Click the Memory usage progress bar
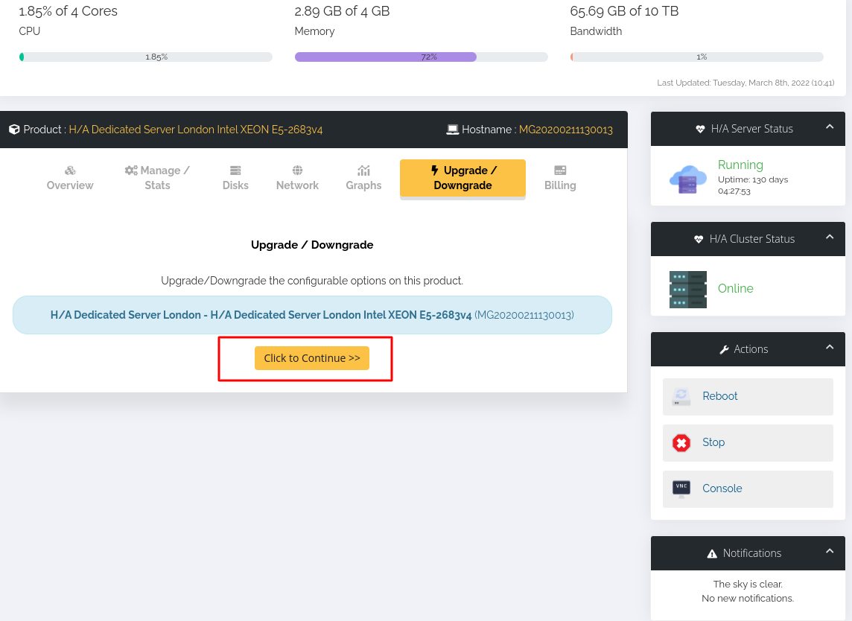 pos(421,57)
